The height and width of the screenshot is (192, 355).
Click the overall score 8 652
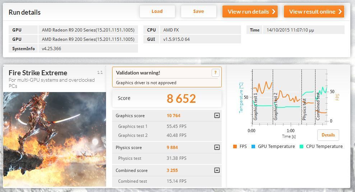(x=181, y=99)
